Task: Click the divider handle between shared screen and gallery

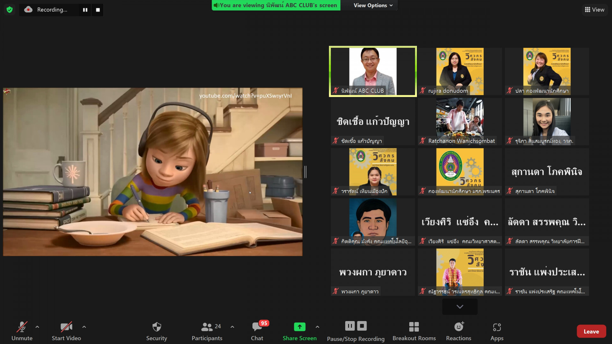Action: [x=305, y=172]
